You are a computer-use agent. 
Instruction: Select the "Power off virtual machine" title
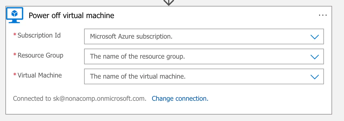click(x=71, y=15)
